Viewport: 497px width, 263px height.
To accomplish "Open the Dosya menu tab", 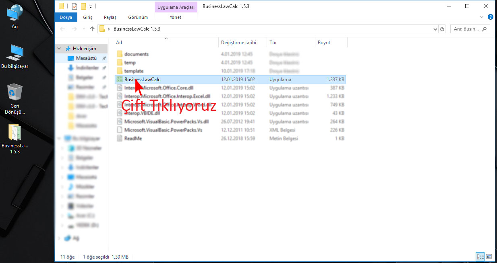I will coord(66,17).
